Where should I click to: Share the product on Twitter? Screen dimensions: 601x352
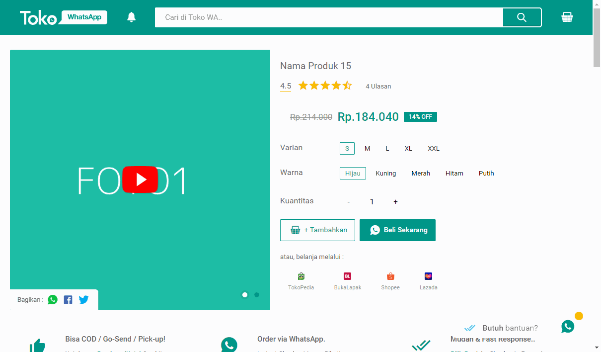pyautogui.click(x=83, y=299)
